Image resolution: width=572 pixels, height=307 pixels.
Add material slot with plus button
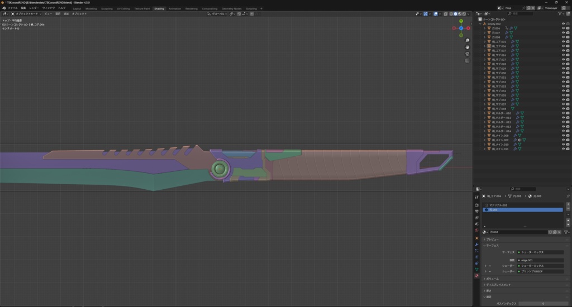(x=568, y=204)
